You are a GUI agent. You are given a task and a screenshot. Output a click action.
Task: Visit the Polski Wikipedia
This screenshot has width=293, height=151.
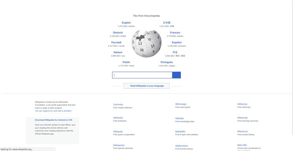coord(126,62)
